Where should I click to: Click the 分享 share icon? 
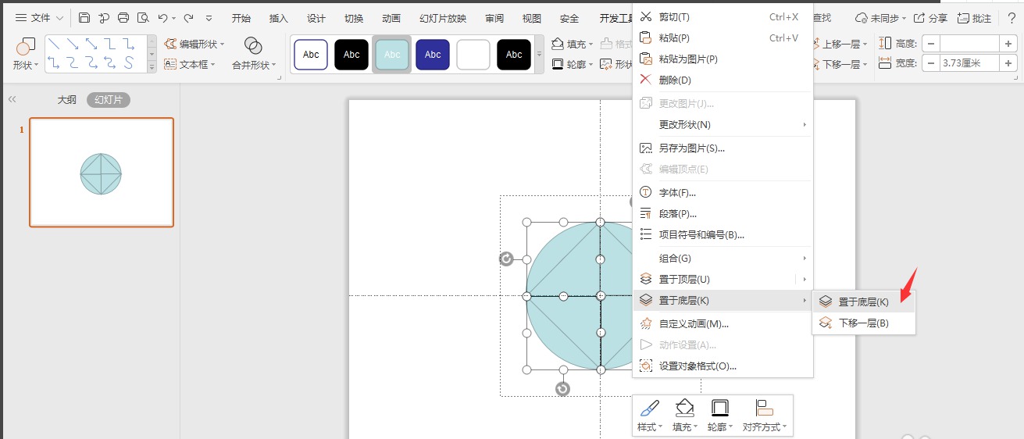[x=919, y=18]
